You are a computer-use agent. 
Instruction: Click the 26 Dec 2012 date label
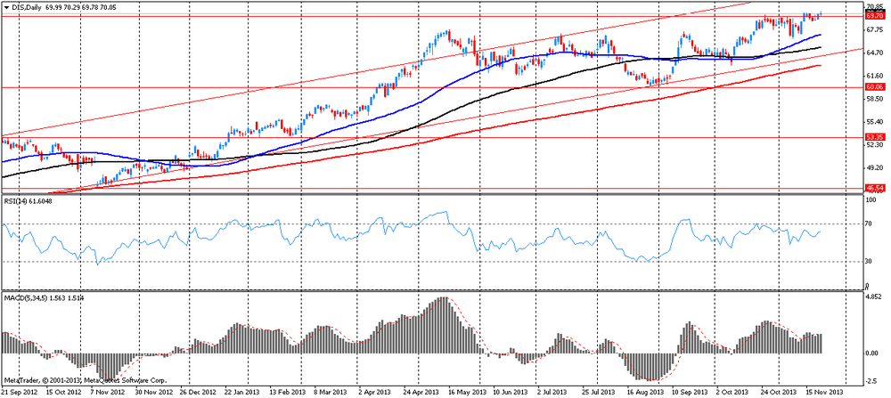coord(198,393)
